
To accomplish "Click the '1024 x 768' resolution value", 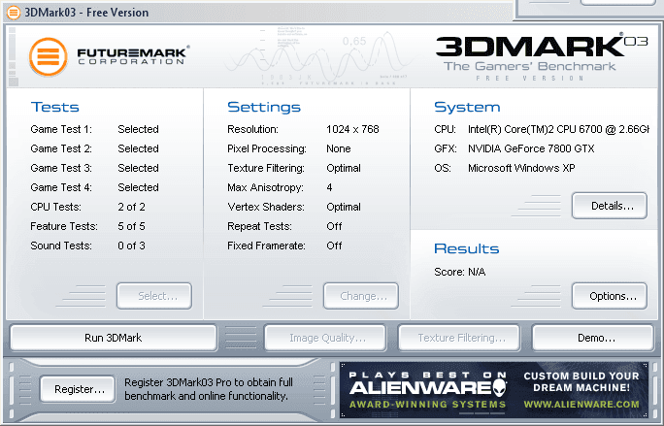I will tap(352, 129).
